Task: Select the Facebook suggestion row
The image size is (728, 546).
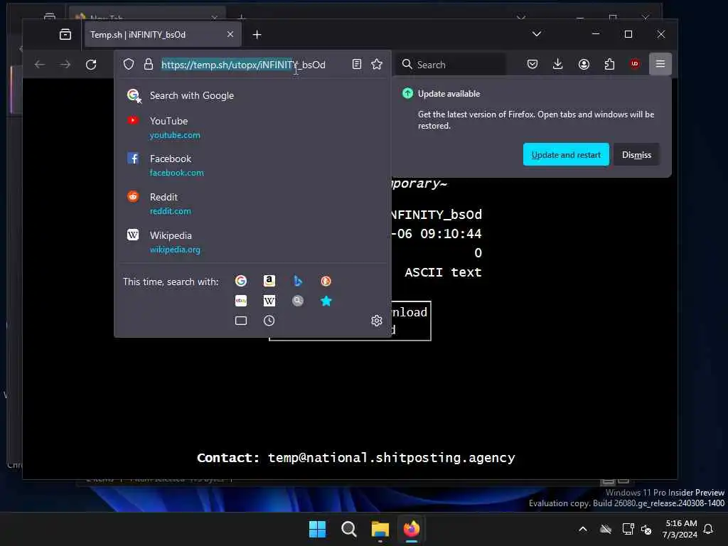Action: pyautogui.click(x=252, y=165)
